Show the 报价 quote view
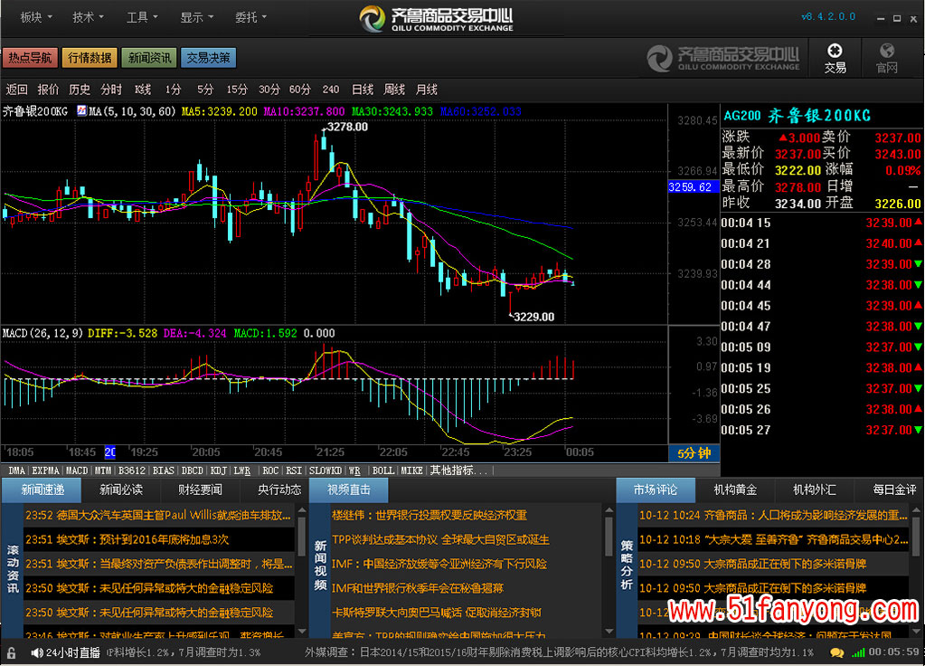 coord(48,90)
